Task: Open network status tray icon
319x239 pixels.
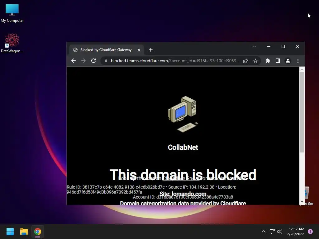Action: [x=272, y=232]
